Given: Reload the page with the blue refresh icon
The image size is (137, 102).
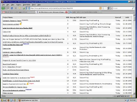Looking at the screenshot, I should click(x=12, y=8).
